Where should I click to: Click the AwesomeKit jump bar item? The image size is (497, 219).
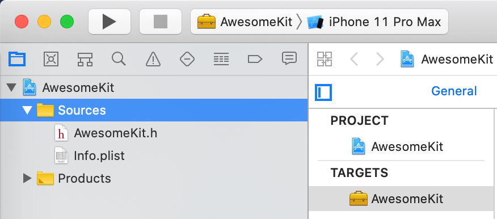point(447,59)
